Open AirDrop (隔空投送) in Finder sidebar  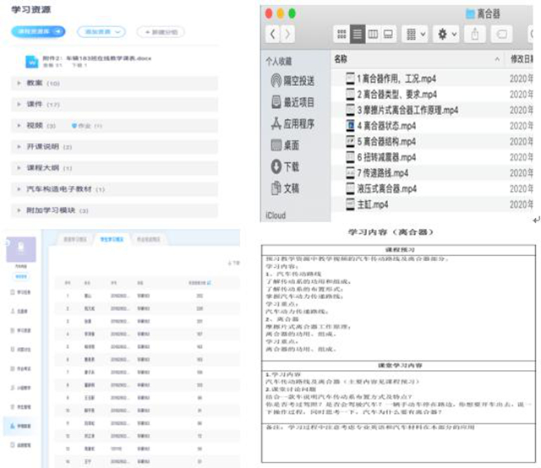[x=292, y=81]
